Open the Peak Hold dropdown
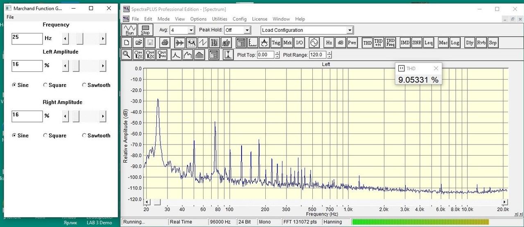 (247, 30)
